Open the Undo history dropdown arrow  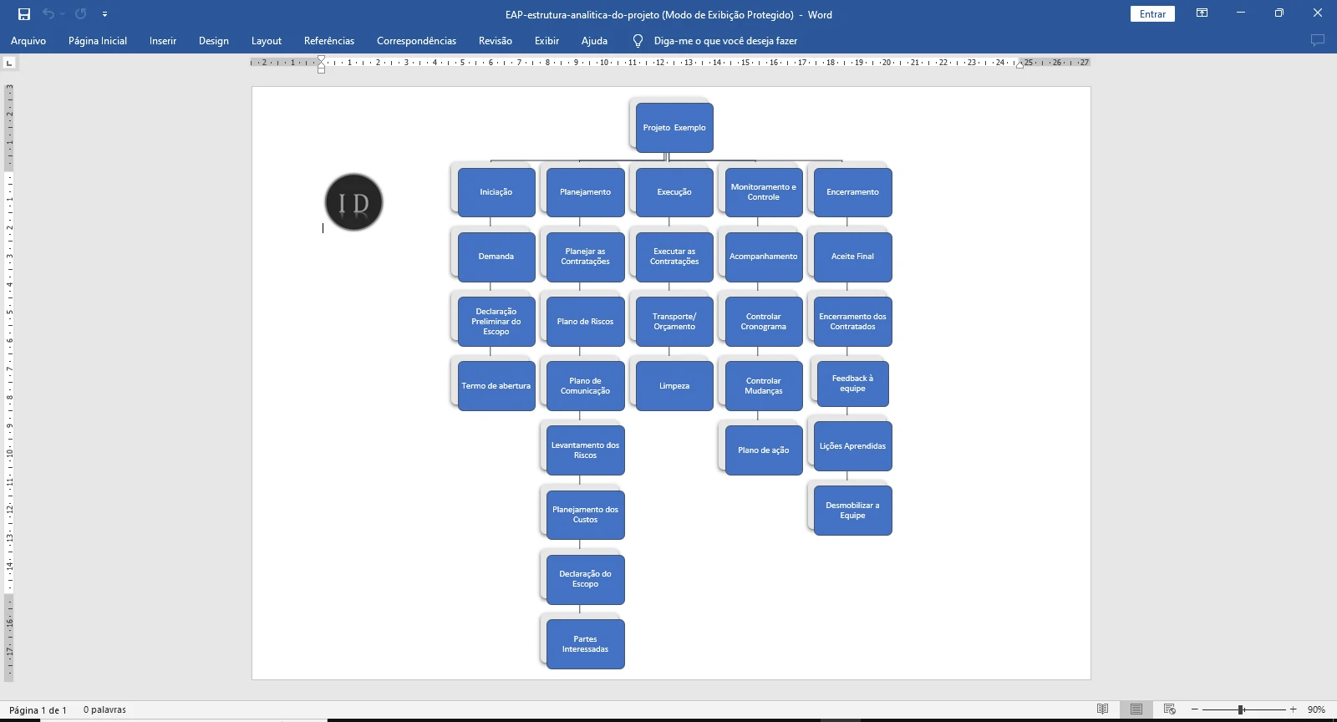coord(63,14)
